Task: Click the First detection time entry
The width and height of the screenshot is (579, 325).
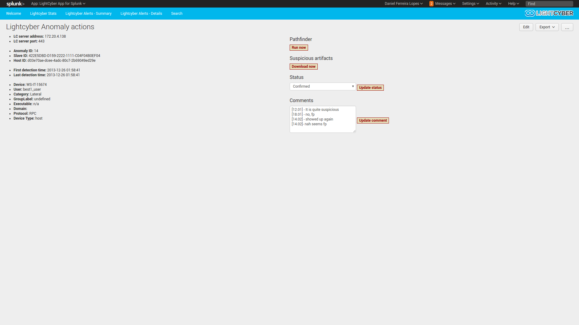Action: tap(47, 70)
